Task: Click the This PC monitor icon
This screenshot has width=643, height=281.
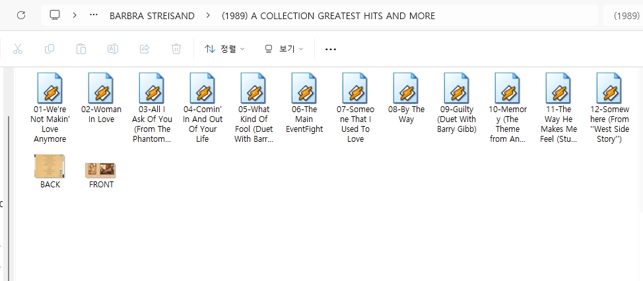Action: pyautogui.click(x=55, y=15)
